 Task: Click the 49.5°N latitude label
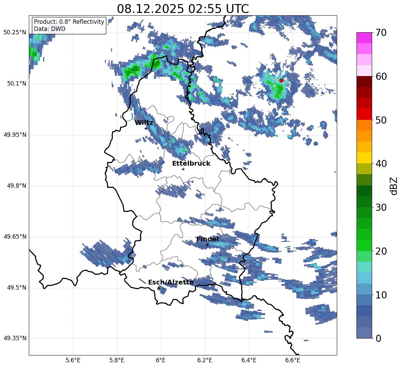tap(17, 287)
